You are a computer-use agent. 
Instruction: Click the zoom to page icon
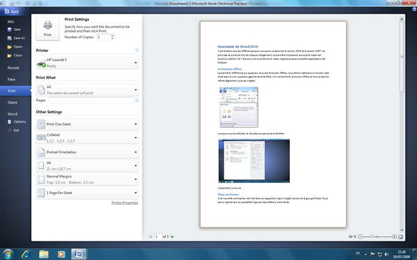[400, 236]
